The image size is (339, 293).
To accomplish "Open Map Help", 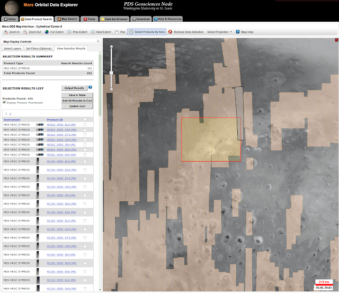I will point(245,32).
